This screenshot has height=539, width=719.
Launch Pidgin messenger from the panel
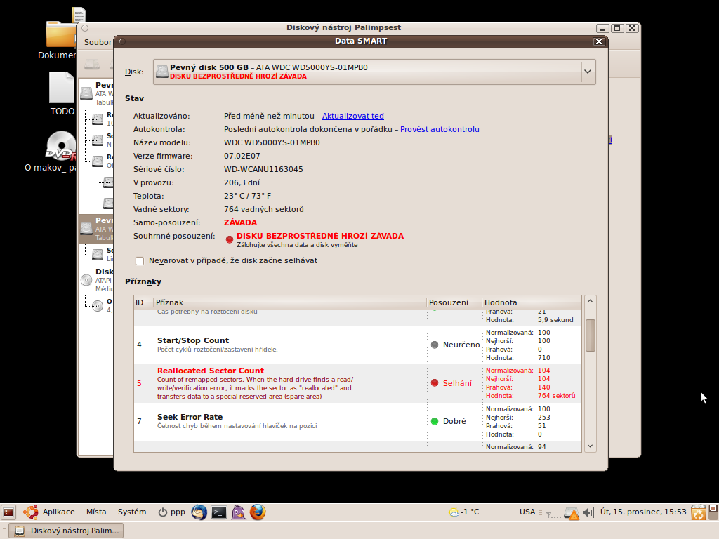point(239,512)
